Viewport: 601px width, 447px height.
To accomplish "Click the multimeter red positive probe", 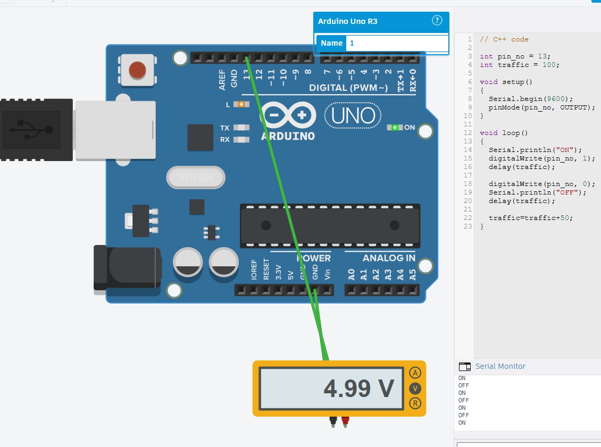I will [x=345, y=421].
